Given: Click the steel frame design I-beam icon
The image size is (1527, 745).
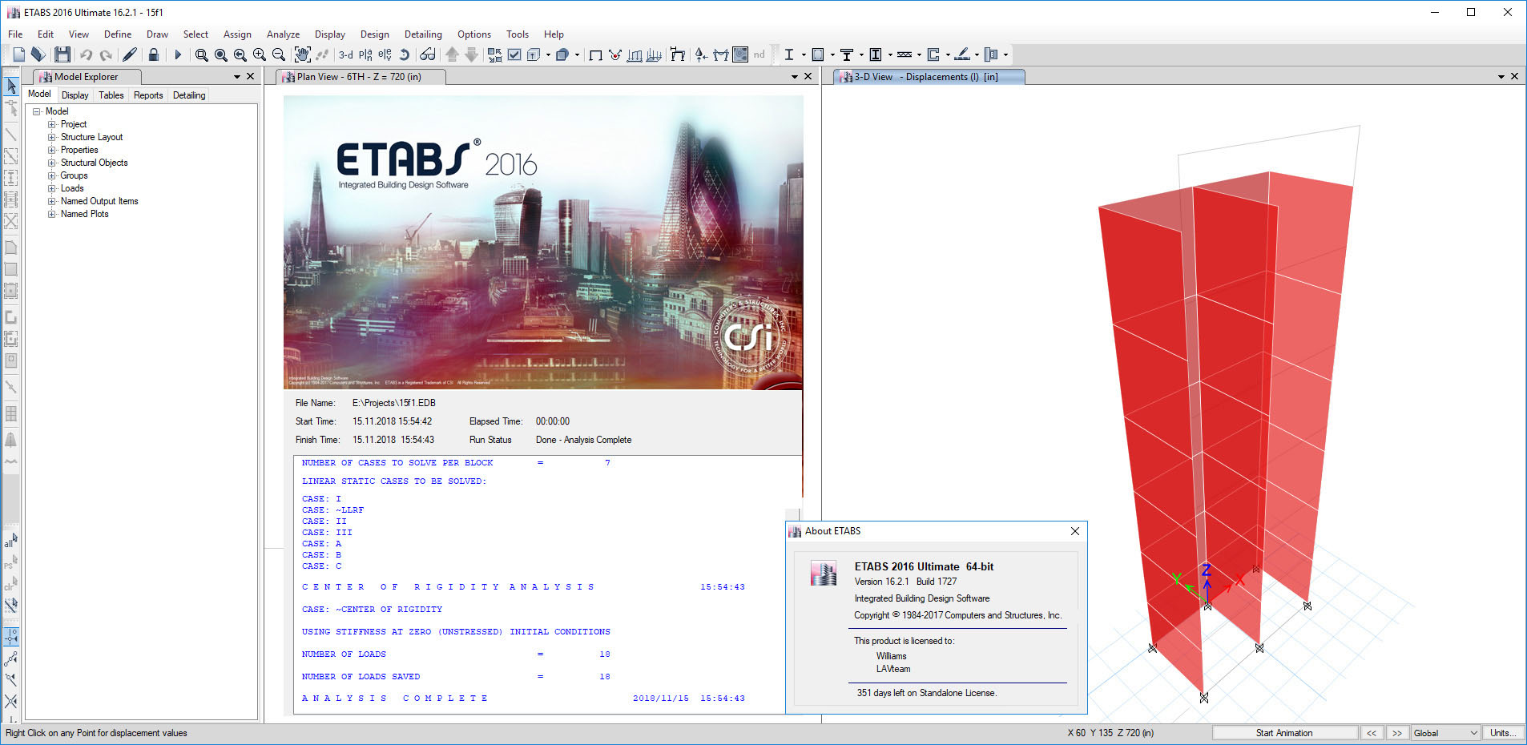Looking at the screenshot, I should tap(789, 54).
